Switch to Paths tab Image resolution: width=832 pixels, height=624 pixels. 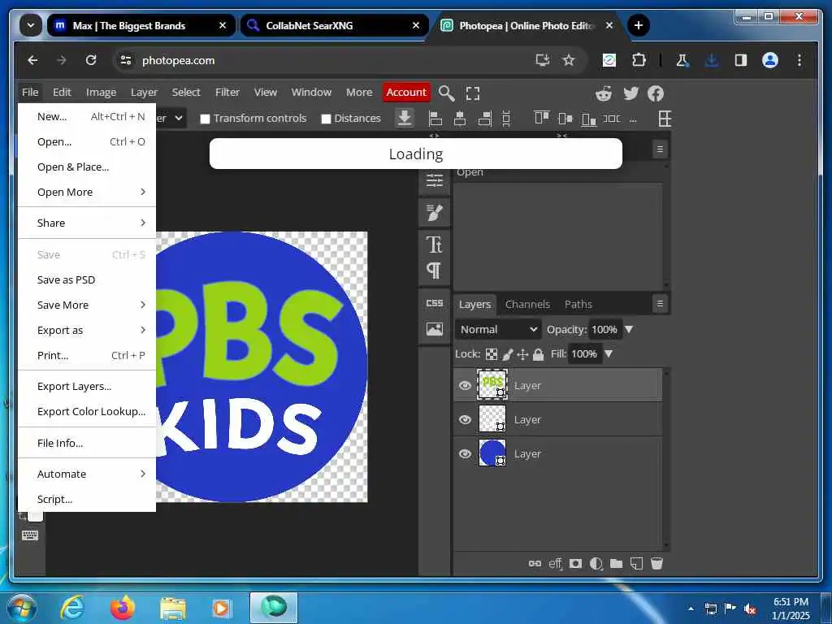click(x=578, y=304)
